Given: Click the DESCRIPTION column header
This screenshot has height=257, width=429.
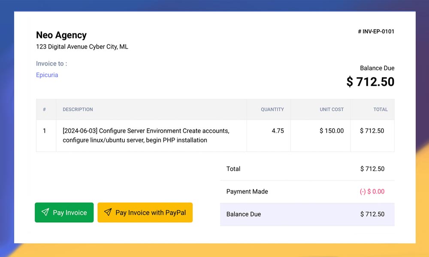Looking at the screenshot, I should pos(78,109).
